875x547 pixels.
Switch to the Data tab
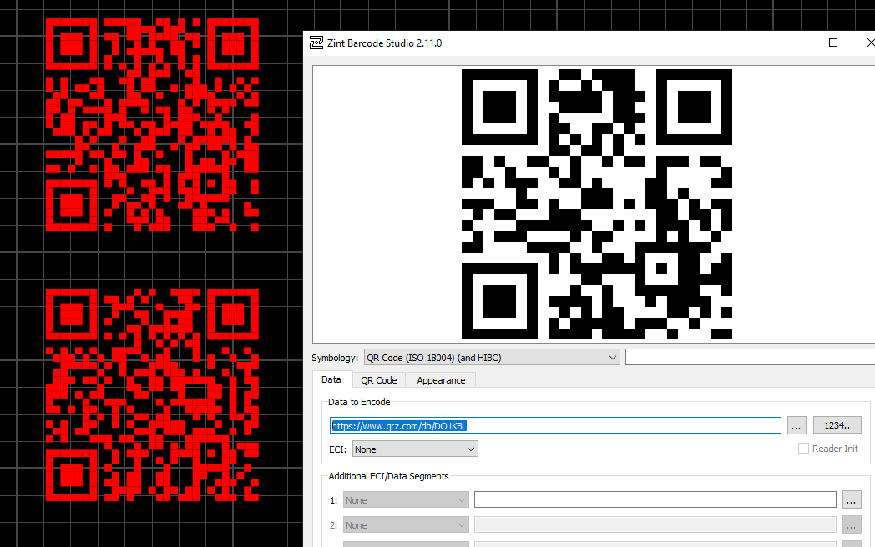331,379
